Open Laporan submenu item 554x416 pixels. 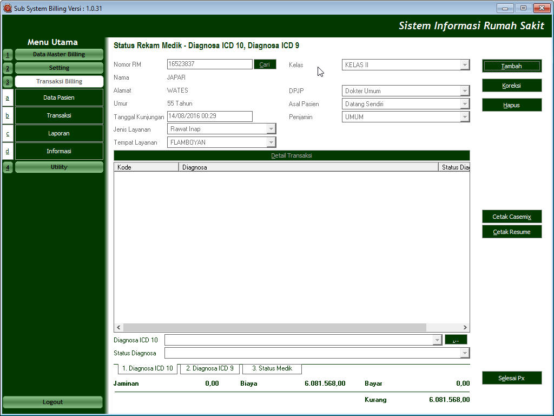pos(59,133)
